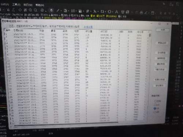Image resolution: width=183 pixels, height=137 pixels.
Task: Select table row number 11
Action: click(x=77, y=63)
